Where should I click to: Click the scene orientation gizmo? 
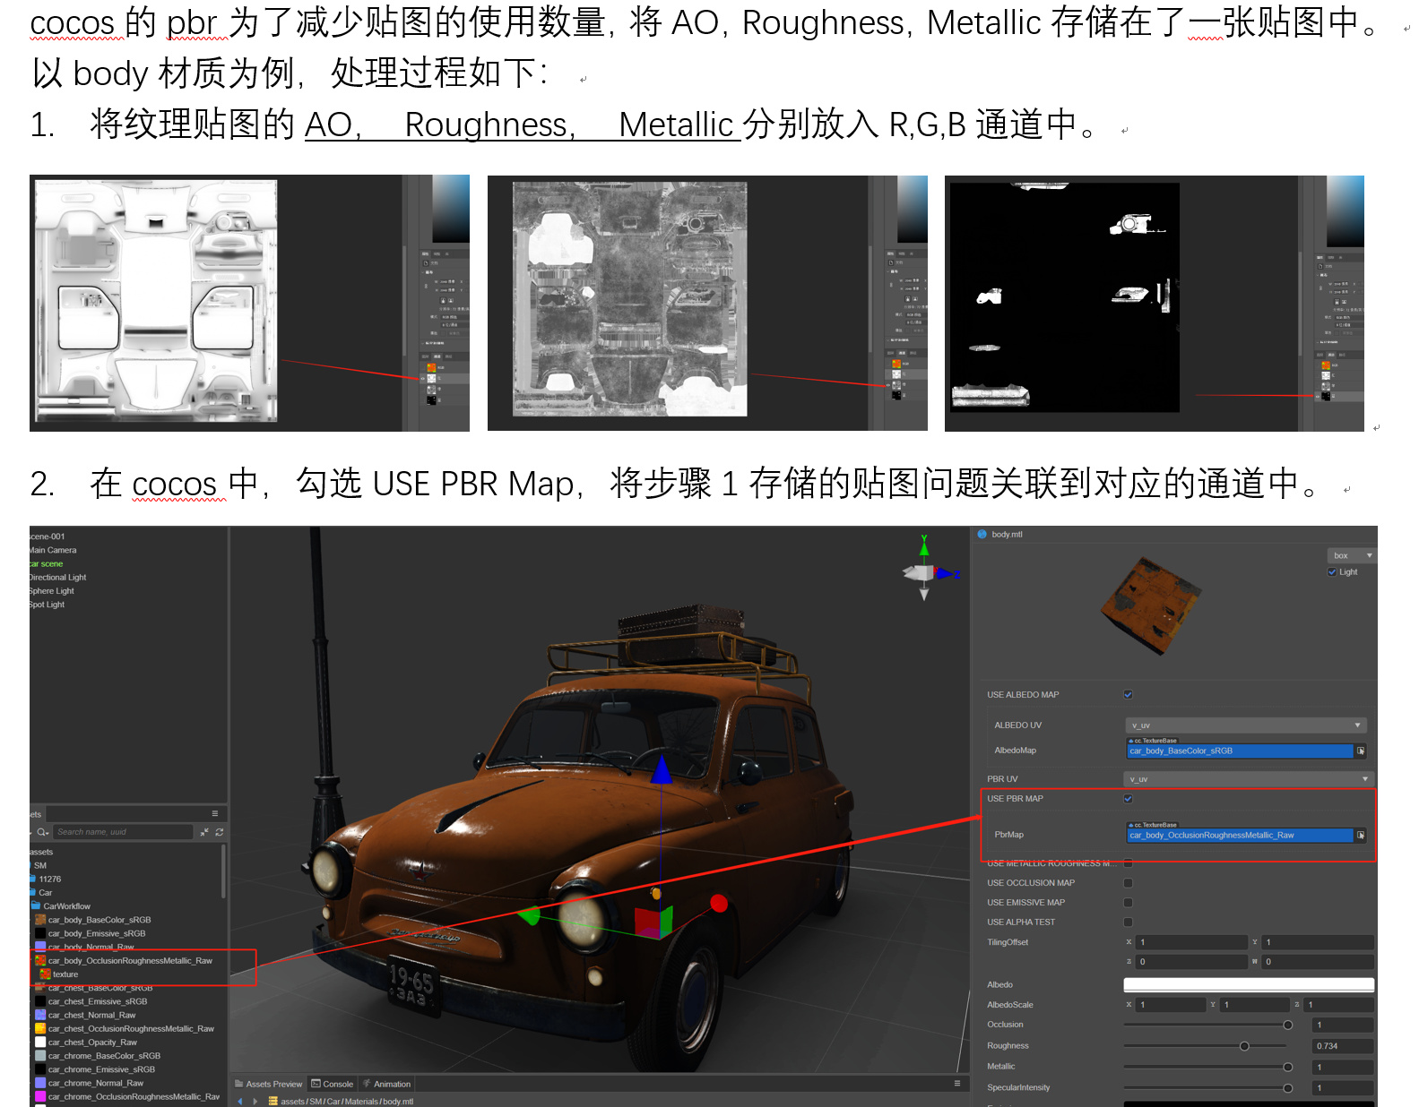(930, 570)
